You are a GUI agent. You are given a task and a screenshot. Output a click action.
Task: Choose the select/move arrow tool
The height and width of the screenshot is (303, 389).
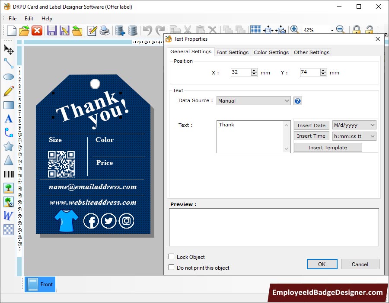pos(9,49)
